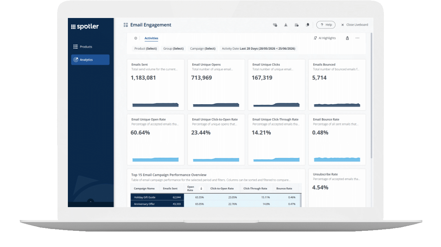Click Top 15 Email Campaign Performance Overview title
441x247 pixels.
click(169, 175)
